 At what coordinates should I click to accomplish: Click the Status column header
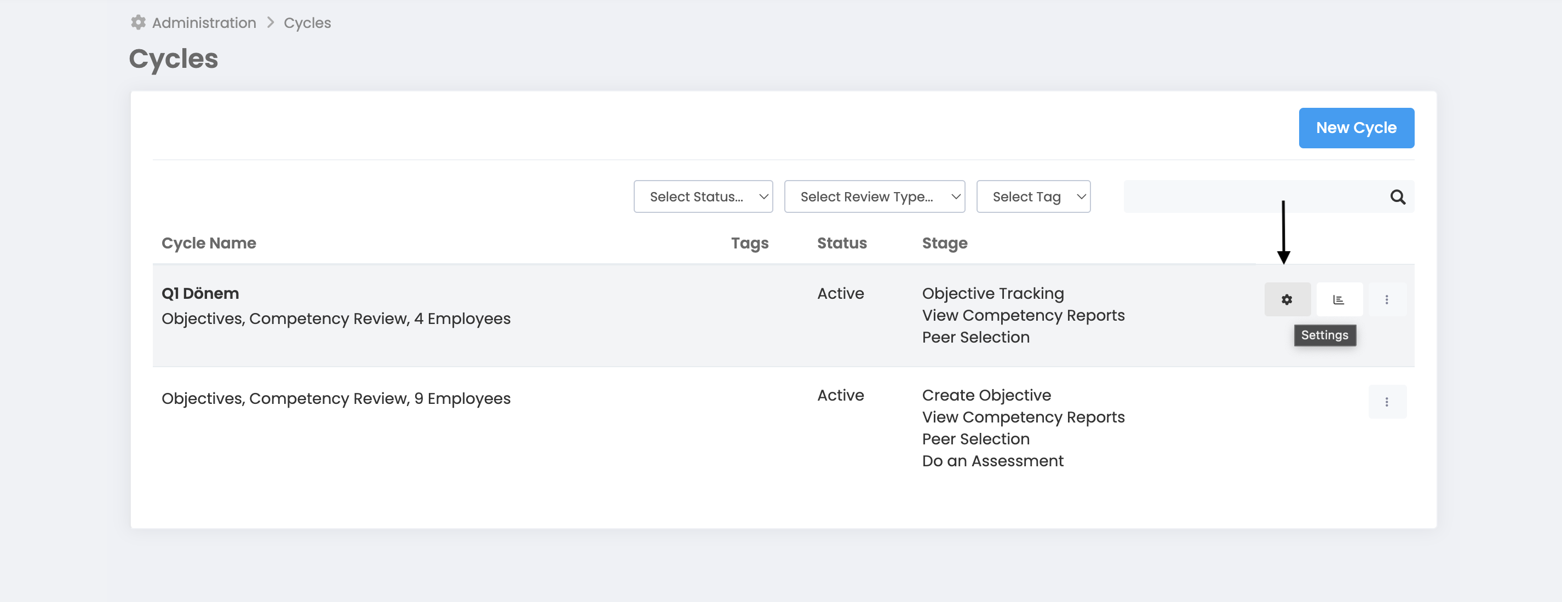tap(841, 243)
